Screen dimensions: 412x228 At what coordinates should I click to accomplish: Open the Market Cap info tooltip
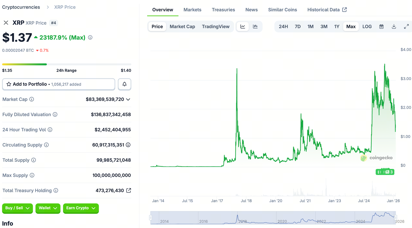32,99
